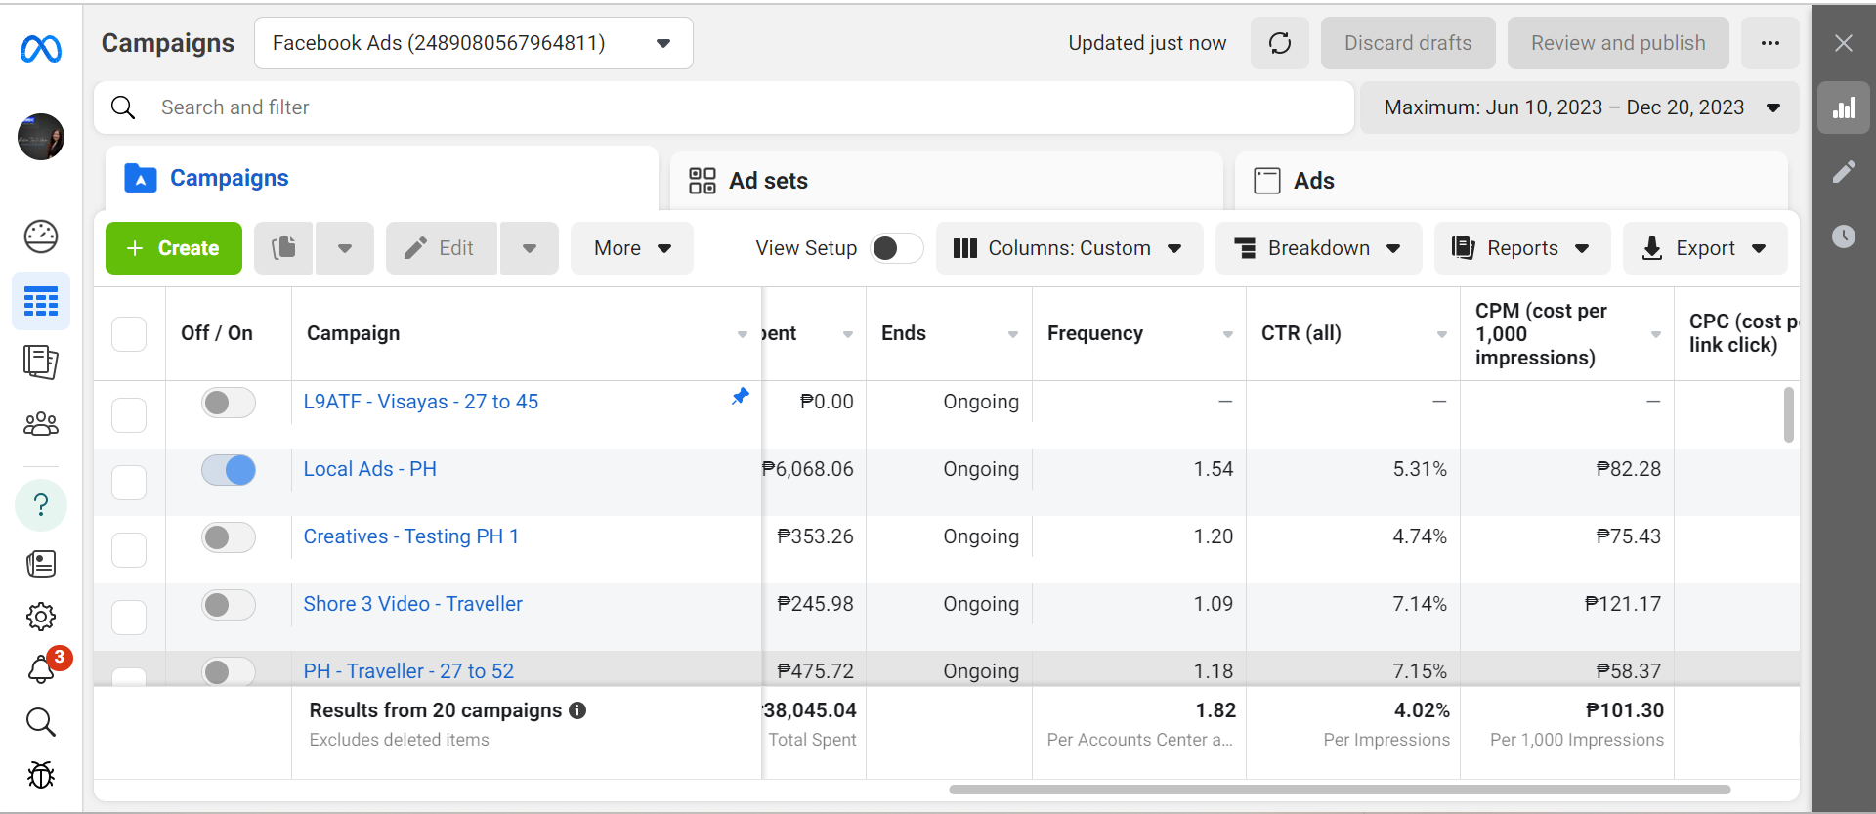Check the L9ATF - Visayas row checkbox
This screenshot has height=814, width=1876.
[129, 415]
